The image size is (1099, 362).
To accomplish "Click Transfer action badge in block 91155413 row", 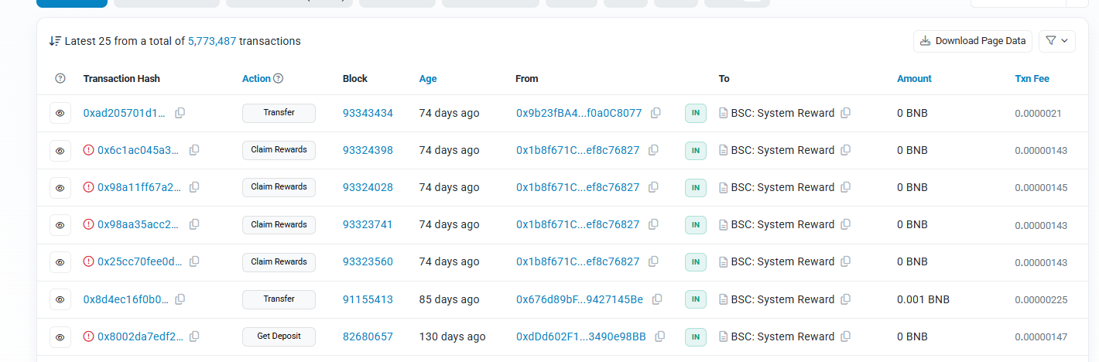I will (x=279, y=299).
